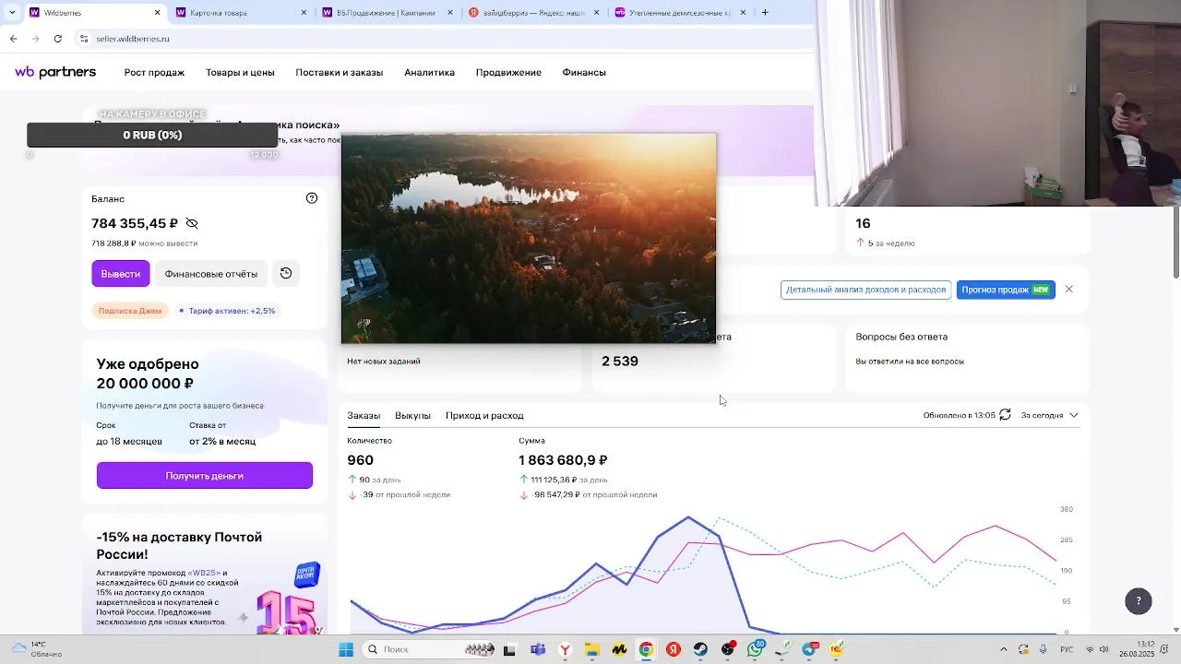Switch to the Заказы tab
This screenshot has height=664, width=1181.
pos(364,415)
